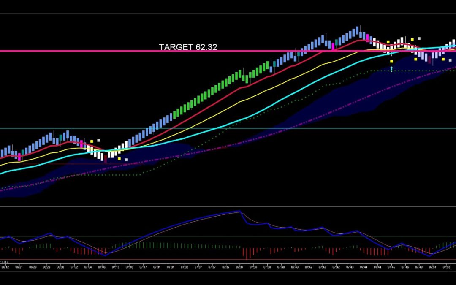Select the yellow signal square below the arrow
This screenshot has width=456, height=285.
[x=391, y=61]
